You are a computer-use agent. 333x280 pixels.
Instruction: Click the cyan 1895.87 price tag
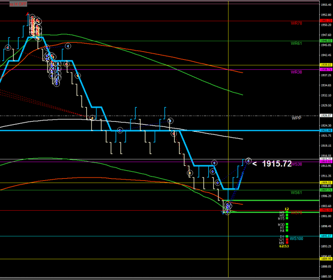(x=326, y=236)
